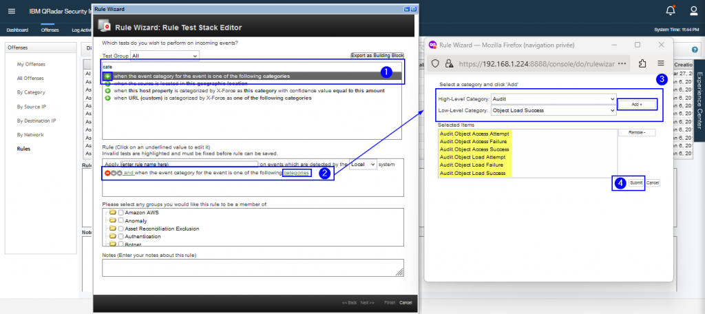Image resolution: width=705 pixels, height=314 pixels.
Task: Open the Firefox extensions puzzle icon
Action: pyautogui.click(x=642, y=64)
